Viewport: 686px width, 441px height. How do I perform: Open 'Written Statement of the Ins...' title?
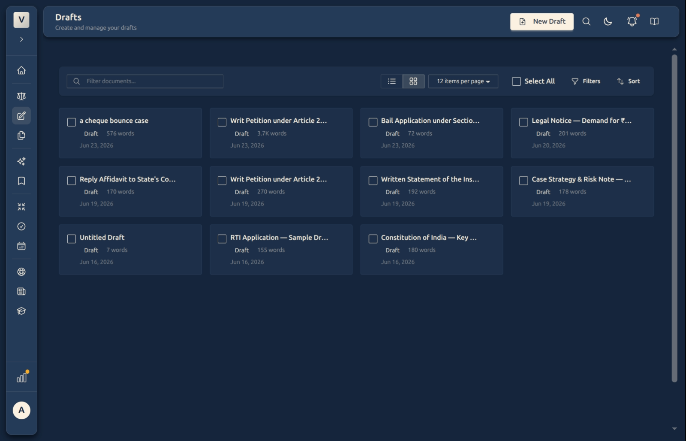coord(430,179)
